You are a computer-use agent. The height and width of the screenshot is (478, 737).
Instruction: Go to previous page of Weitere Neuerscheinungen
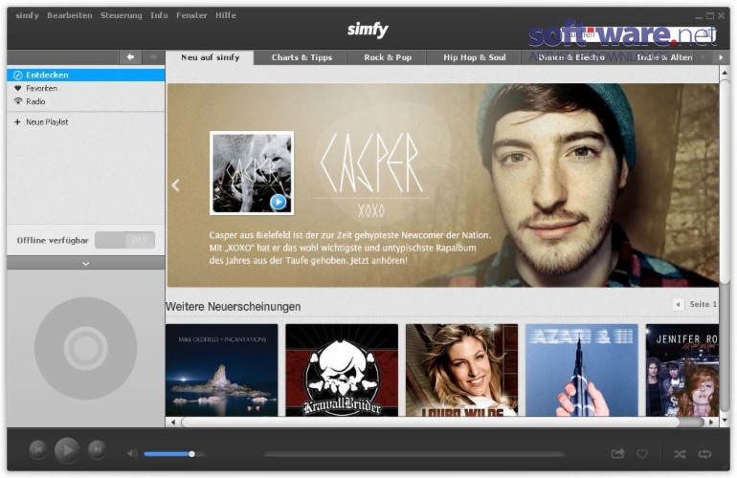click(x=678, y=304)
